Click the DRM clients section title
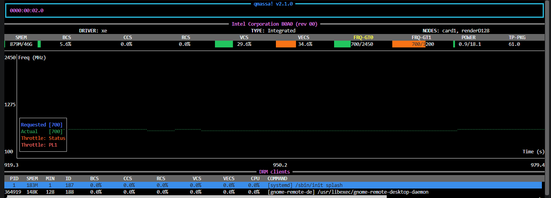Image resolution: width=551 pixels, height=198 pixels. (x=275, y=172)
